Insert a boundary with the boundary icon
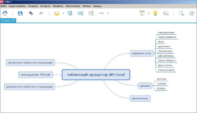Image resolution: width=197 pixels, height=113 pixels. (80, 13)
